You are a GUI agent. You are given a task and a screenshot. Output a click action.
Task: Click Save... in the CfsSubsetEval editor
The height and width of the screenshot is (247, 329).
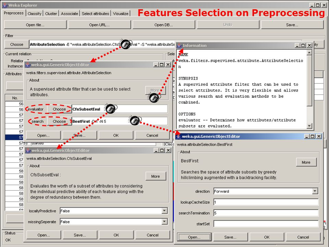[80, 235]
